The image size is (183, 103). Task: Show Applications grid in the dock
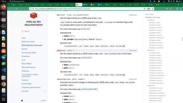[3, 99]
